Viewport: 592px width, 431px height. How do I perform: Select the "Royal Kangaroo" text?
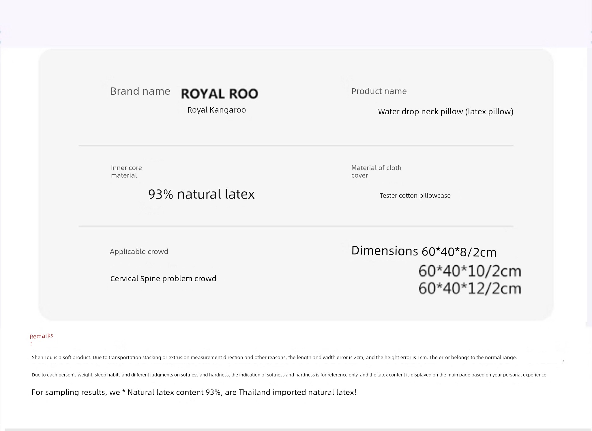point(216,110)
